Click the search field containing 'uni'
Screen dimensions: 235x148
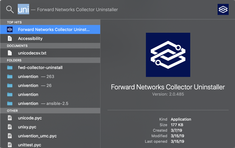(x=23, y=9)
